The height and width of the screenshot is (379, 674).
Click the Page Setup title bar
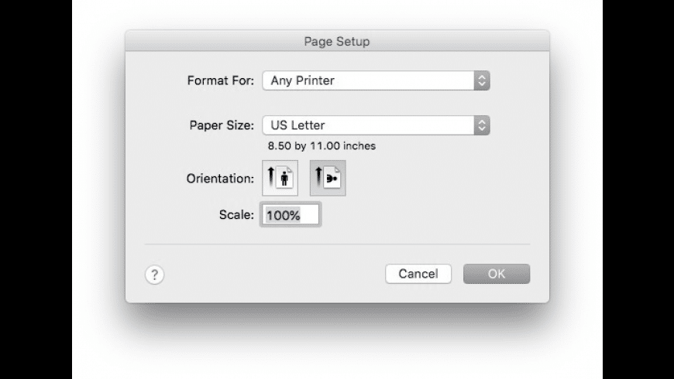coord(337,41)
